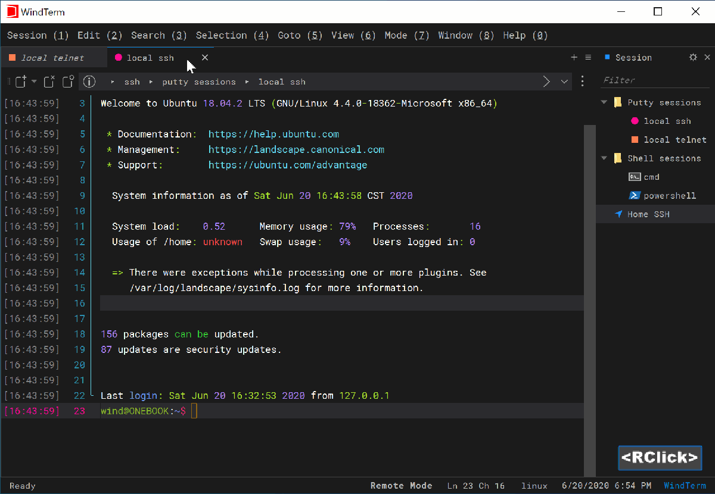Click /var/log/landscape/sysinfo.log path text
715x494 pixels.
click(x=215, y=288)
